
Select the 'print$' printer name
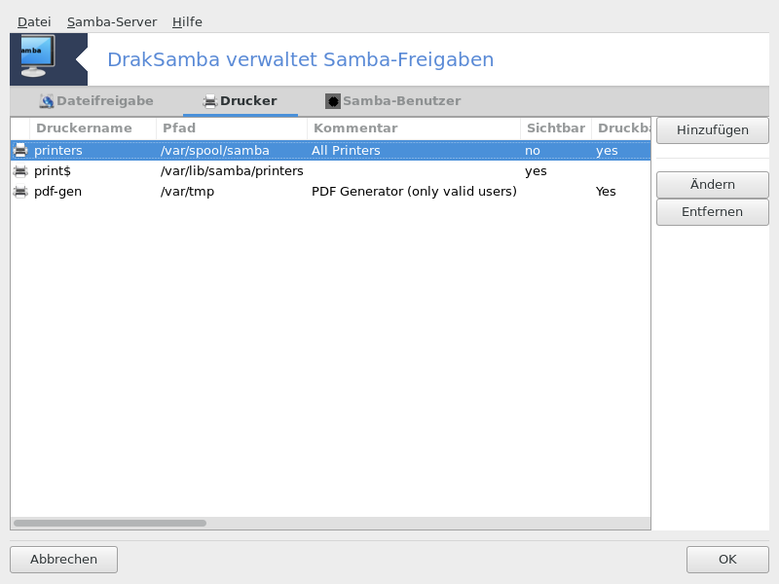point(53,171)
